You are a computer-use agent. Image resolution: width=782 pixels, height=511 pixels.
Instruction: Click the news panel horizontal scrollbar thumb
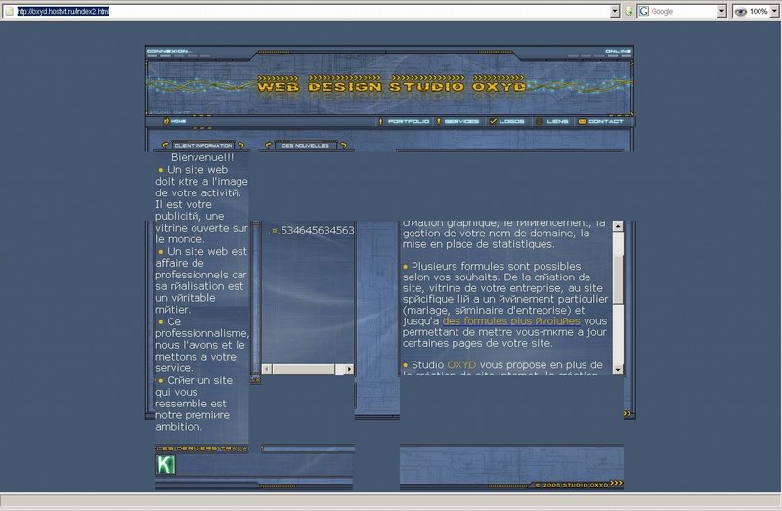pos(303,369)
